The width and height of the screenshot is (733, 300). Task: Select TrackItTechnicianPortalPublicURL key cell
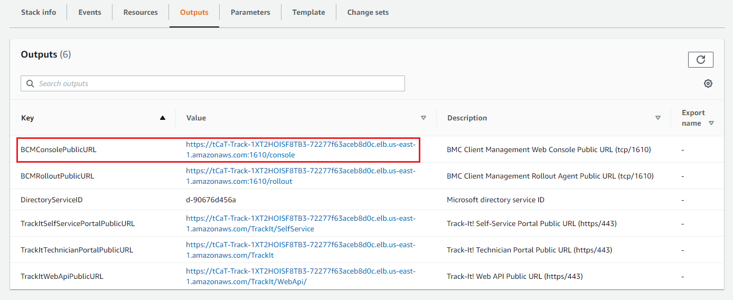77,250
